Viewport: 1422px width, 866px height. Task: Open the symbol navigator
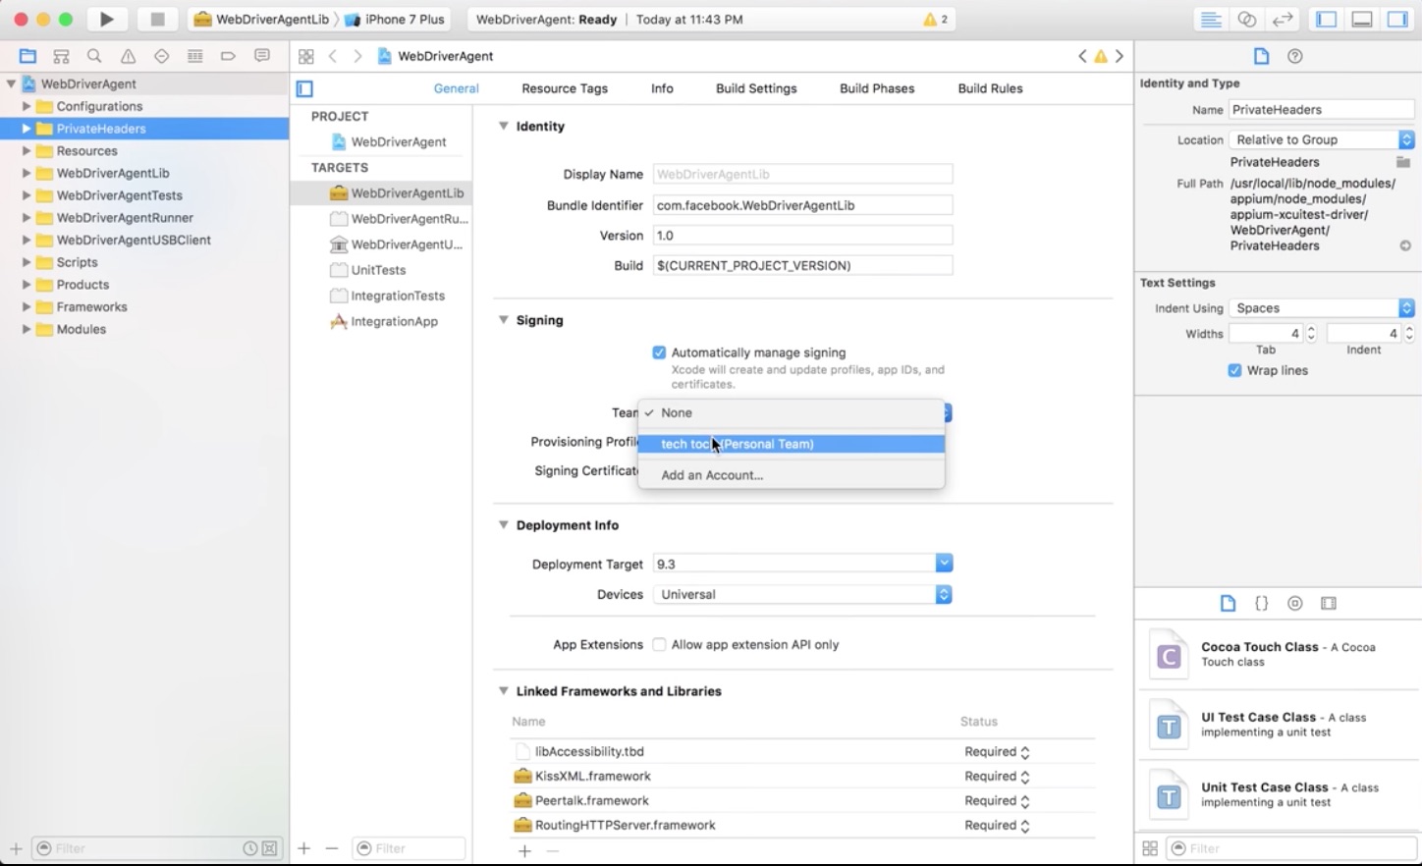point(61,56)
